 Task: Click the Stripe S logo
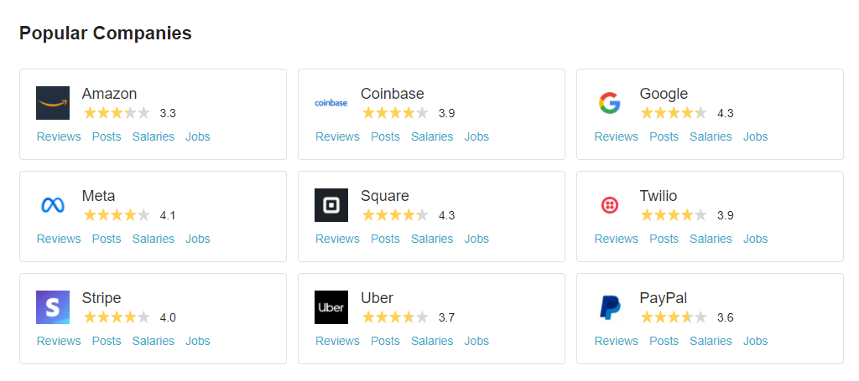point(53,307)
